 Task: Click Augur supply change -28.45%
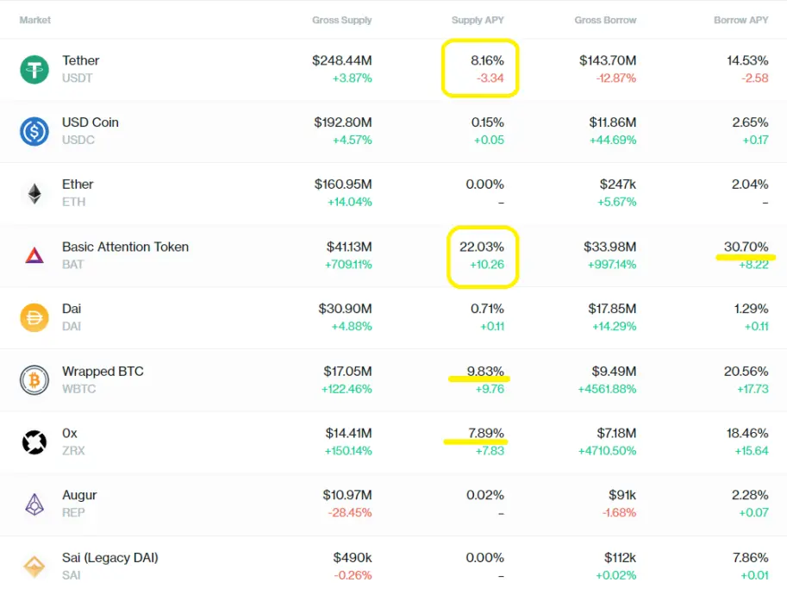[350, 513]
